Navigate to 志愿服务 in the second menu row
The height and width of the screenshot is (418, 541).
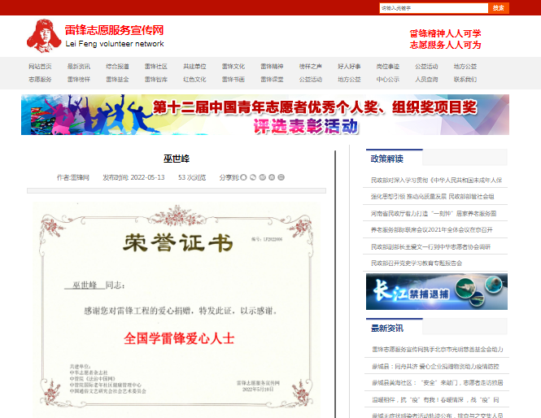[x=41, y=80]
